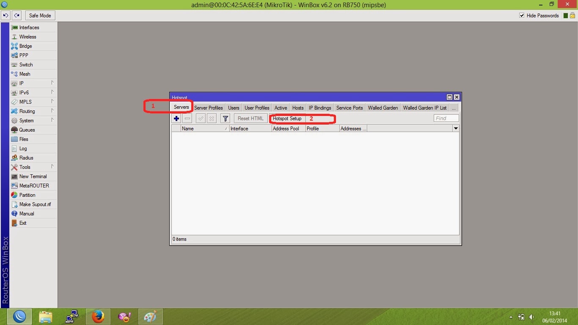Click the volume speaker tray icon

[x=531, y=317]
